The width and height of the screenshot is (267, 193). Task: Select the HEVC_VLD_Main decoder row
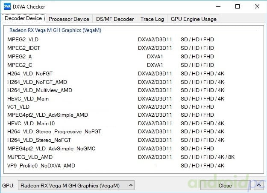[28, 98]
